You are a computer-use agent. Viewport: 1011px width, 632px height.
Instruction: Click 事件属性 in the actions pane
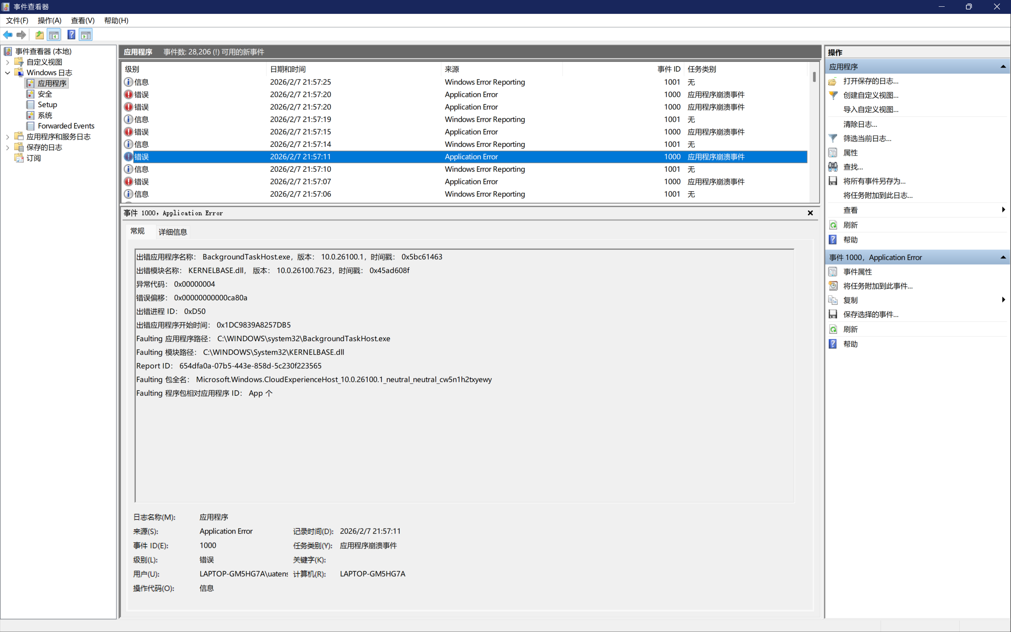point(857,272)
